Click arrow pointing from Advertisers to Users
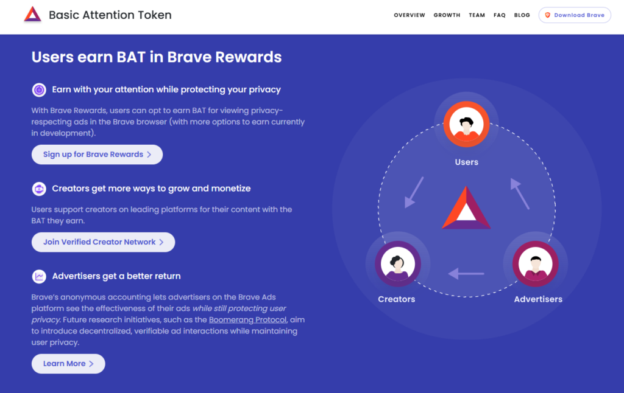Image resolution: width=624 pixels, height=393 pixels. 520,193
